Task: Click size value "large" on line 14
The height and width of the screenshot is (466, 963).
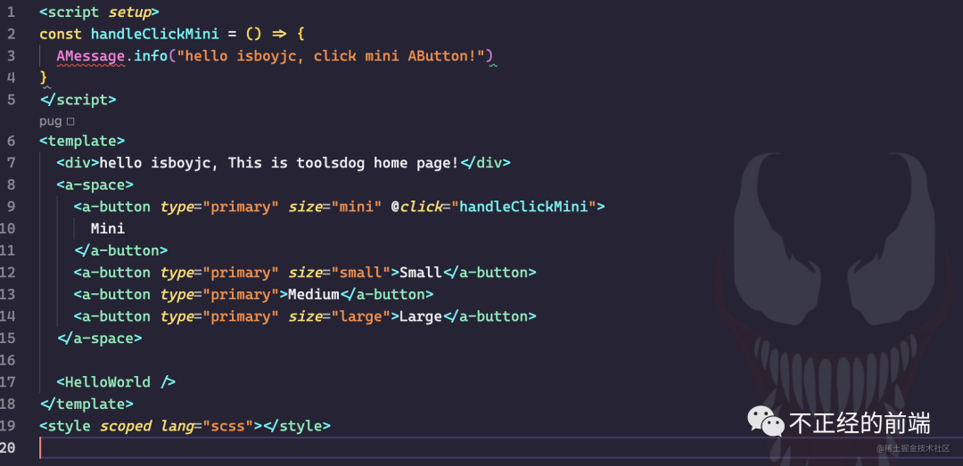Action: (360, 317)
